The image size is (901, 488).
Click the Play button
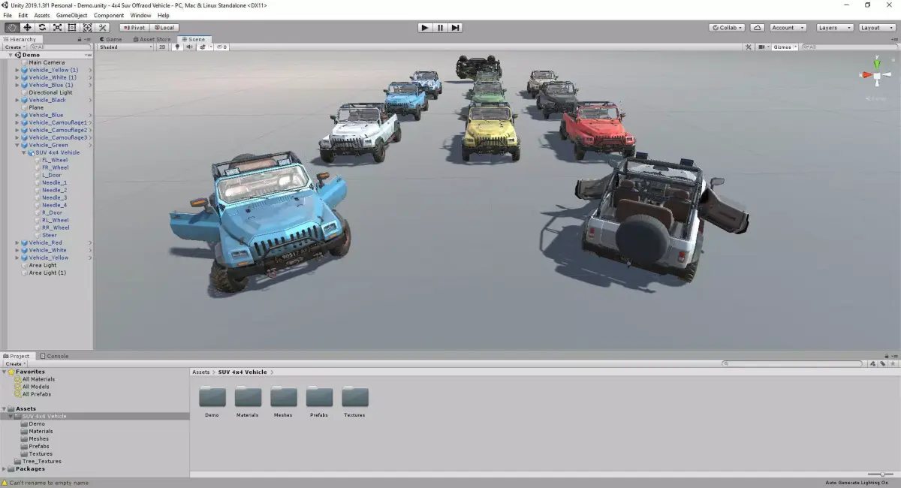(x=425, y=28)
